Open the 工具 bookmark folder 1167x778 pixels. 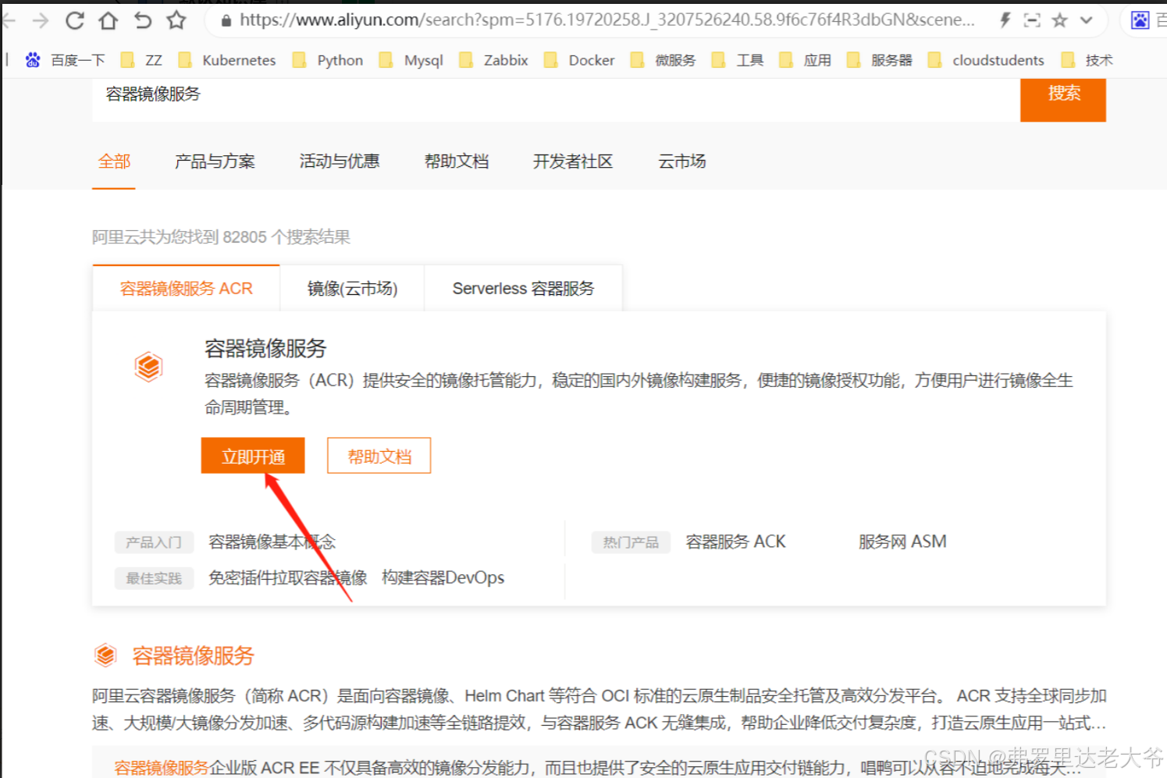coord(738,60)
